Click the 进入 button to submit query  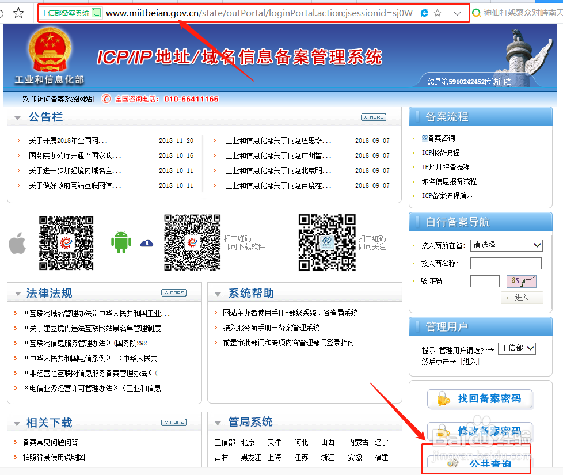tap(522, 297)
